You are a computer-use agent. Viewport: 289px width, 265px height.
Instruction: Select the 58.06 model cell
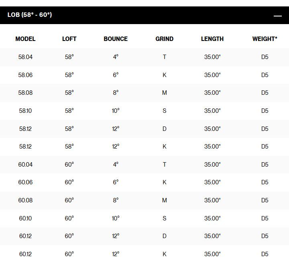pos(25,75)
